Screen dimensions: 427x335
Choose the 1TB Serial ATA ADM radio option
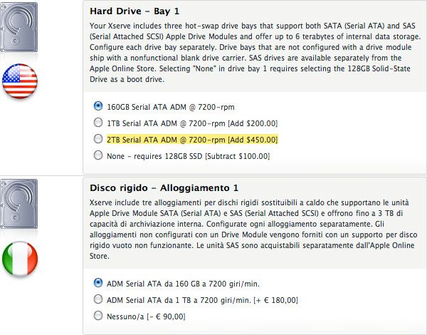[x=97, y=123]
